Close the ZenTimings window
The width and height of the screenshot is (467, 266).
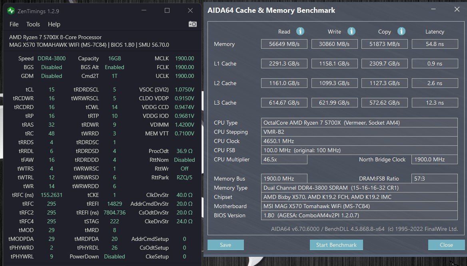(x=190, y=11)
